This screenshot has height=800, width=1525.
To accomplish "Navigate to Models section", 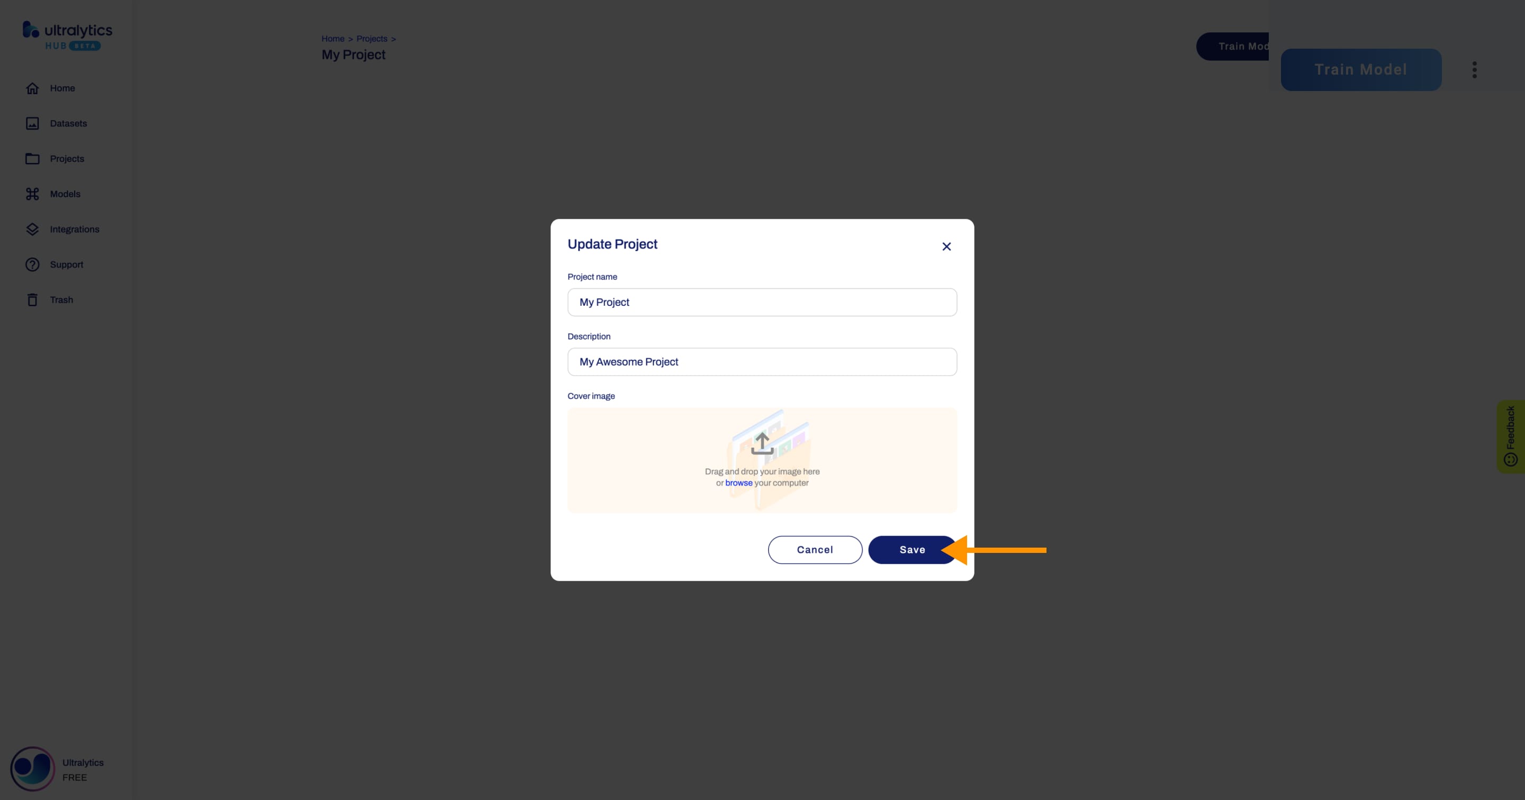I will tap(65, 194).
